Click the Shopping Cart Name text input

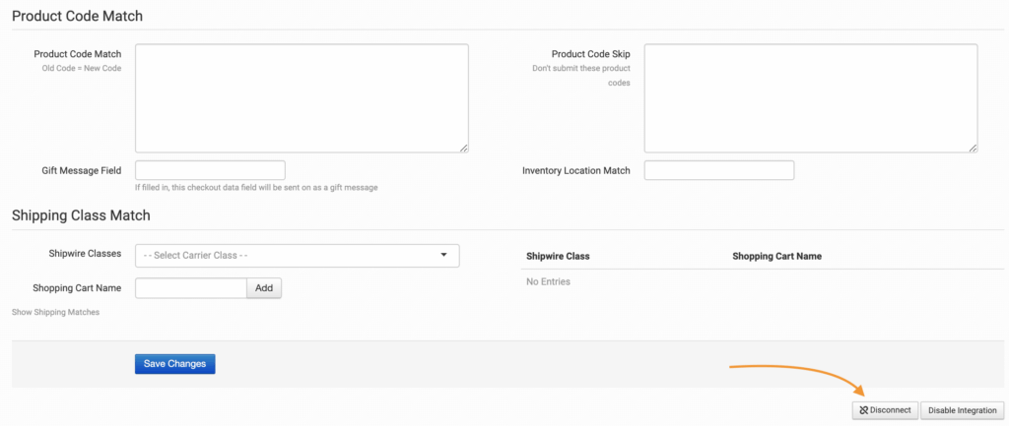click(190, 288)
